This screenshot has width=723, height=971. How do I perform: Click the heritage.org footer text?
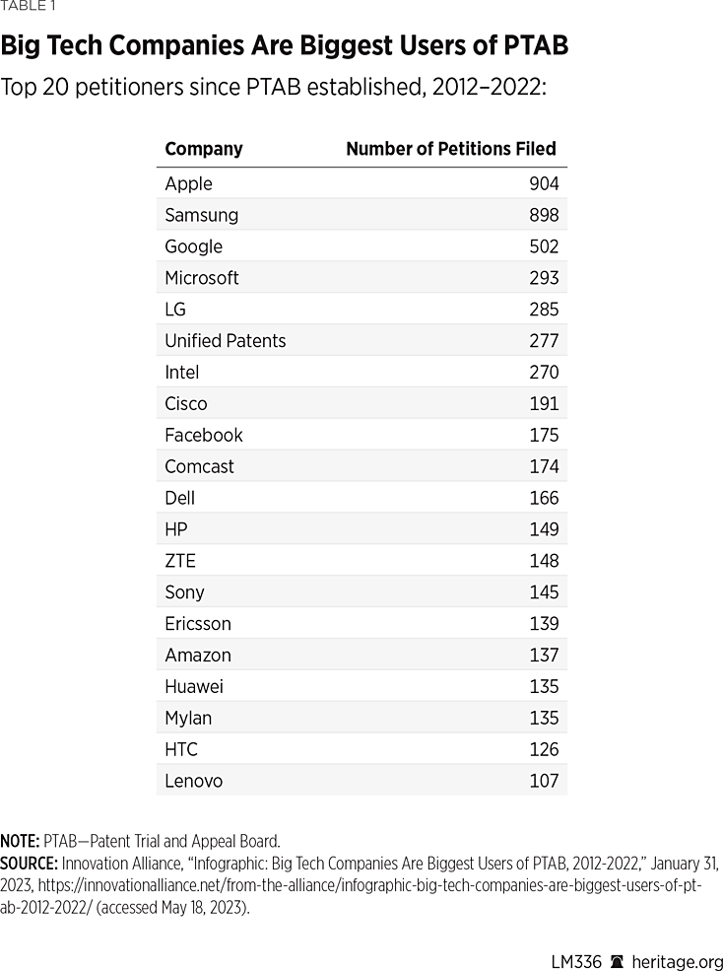[679, 962]
